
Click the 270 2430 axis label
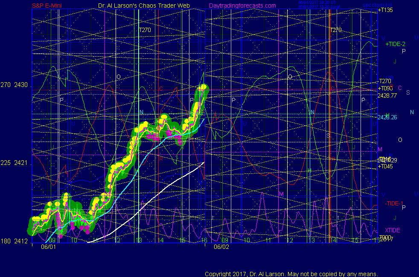[14, 85]
